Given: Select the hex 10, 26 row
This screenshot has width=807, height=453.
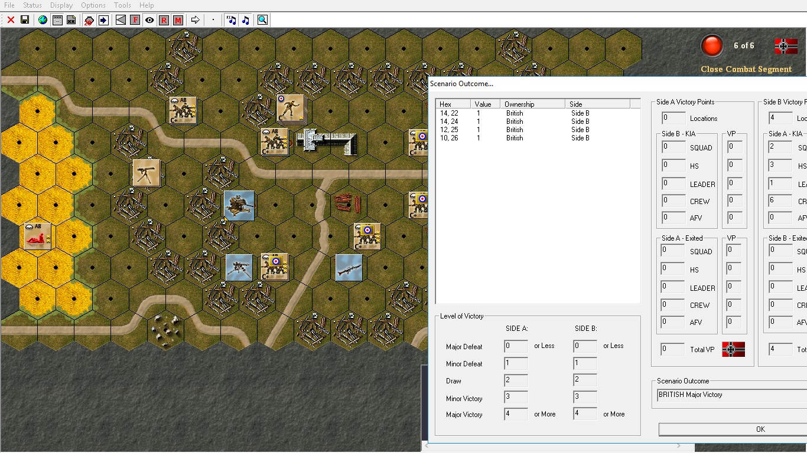Looking at the screenshot, I should [x=538, y=138].
